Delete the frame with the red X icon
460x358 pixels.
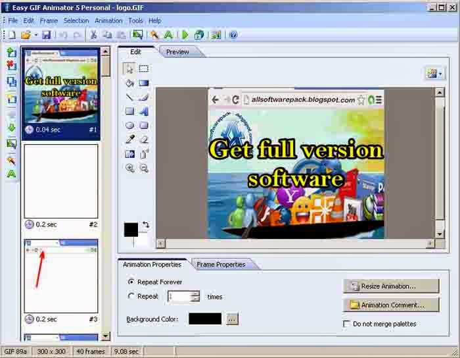11,65
